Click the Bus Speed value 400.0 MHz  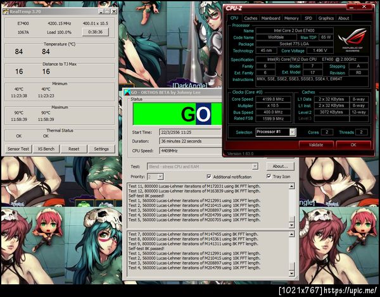click(x=273, y=112)
